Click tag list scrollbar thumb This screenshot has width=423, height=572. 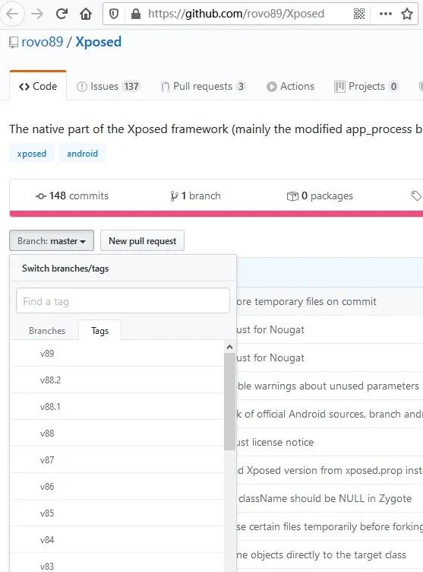(x=229, y=402)
